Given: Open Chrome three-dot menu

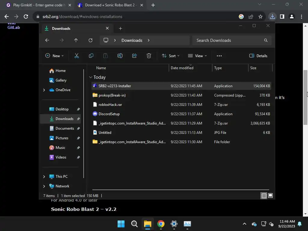Looking at the screenshot, I should tap(301, 17).
